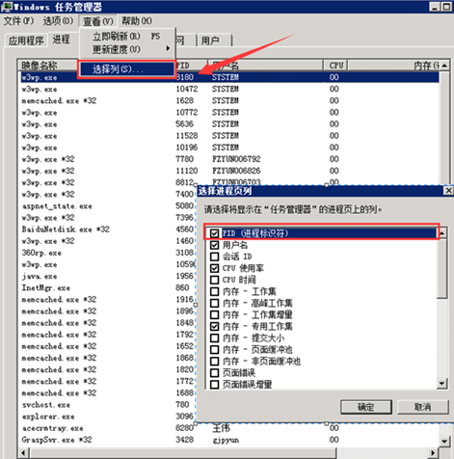
Task: Click the PID value 10772
Action: click(x=187, y=112)
